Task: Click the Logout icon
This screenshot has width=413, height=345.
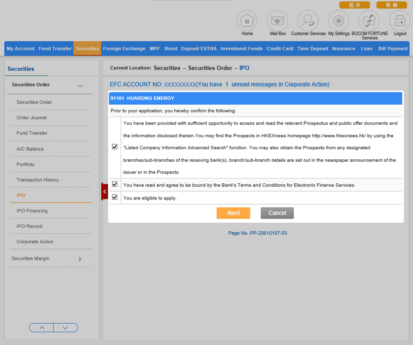Action: 400,21
